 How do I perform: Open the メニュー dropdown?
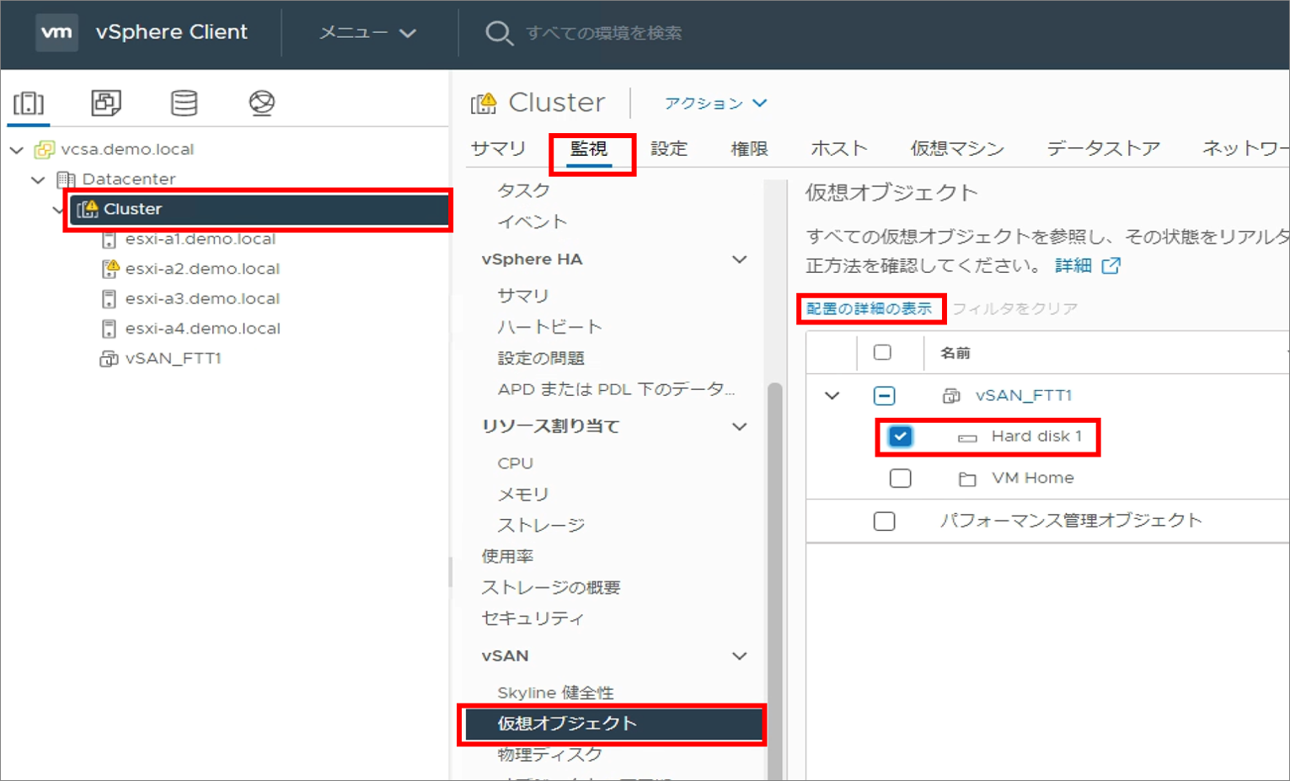click(x=367, y=33)
